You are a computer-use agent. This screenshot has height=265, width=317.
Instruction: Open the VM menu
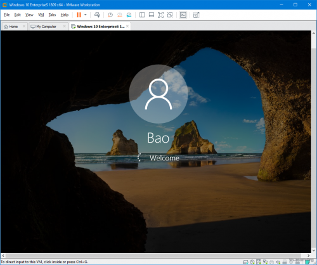(x=41, y=15)
